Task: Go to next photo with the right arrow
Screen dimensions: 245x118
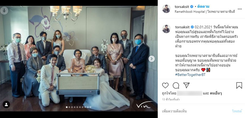Action: coord(151,59)
